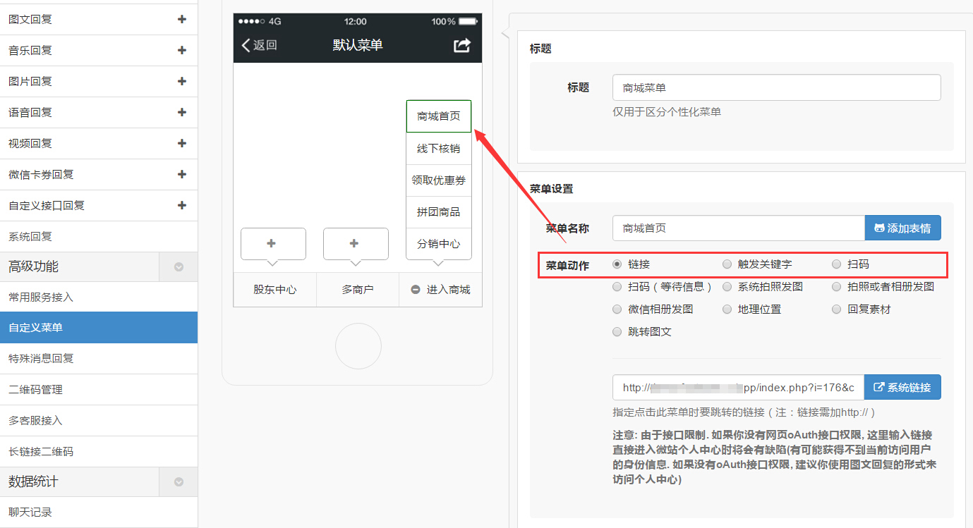Click plus icon beside 图文回复
The image size is (973, 528).
181,20
